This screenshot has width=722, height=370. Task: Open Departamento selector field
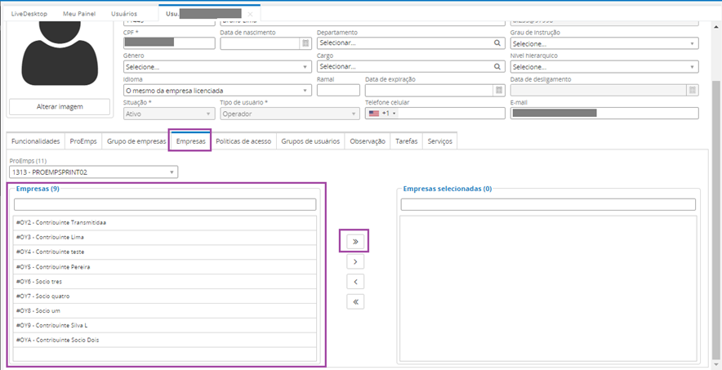point(411,43)
